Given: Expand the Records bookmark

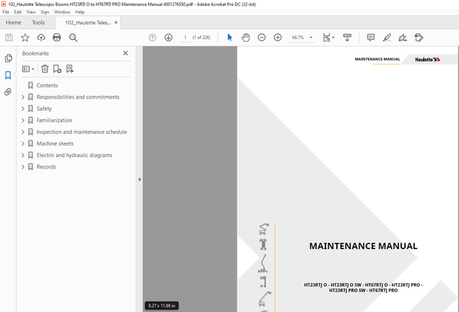Looking at the screenshot, I should point(23,167).
